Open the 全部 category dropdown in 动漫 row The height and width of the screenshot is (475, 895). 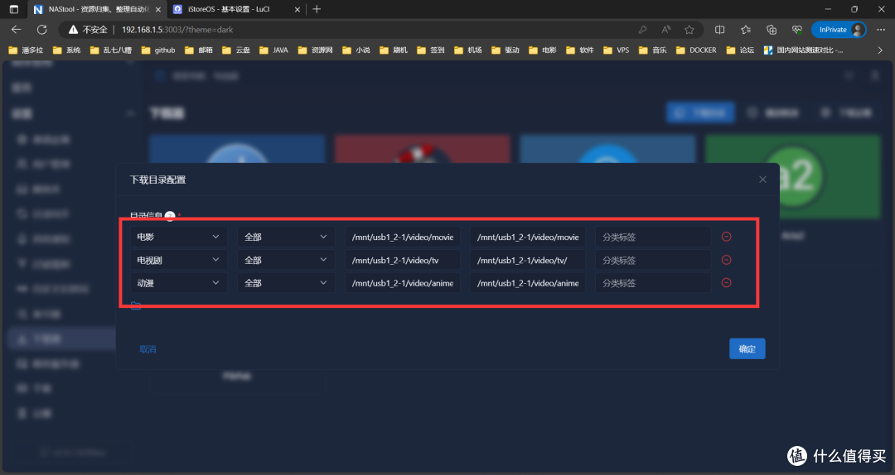(x=286, y=283)
